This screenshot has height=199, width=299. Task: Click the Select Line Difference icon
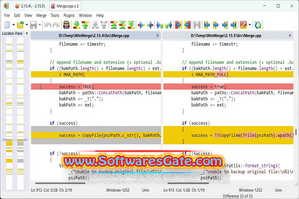click(66, 25)
